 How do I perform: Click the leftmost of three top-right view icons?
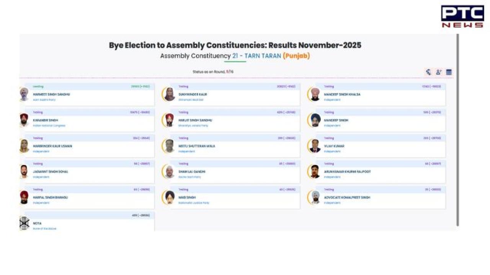(428, 72)
